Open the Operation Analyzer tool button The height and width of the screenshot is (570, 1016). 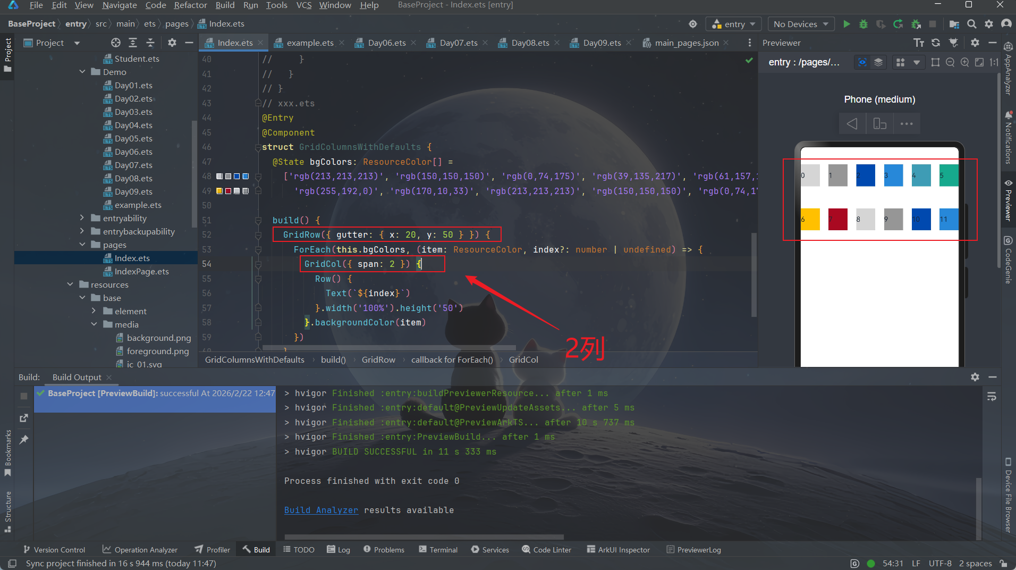point(140,550)
